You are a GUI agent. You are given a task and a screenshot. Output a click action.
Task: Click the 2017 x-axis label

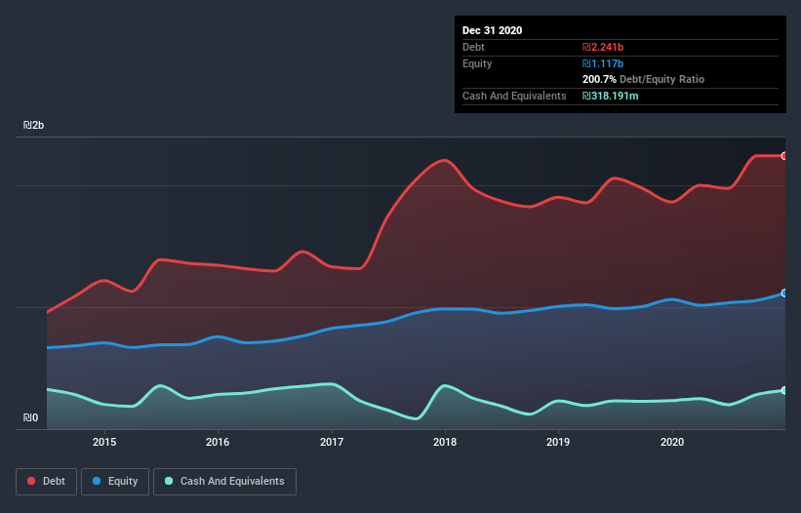pos(332,442)
